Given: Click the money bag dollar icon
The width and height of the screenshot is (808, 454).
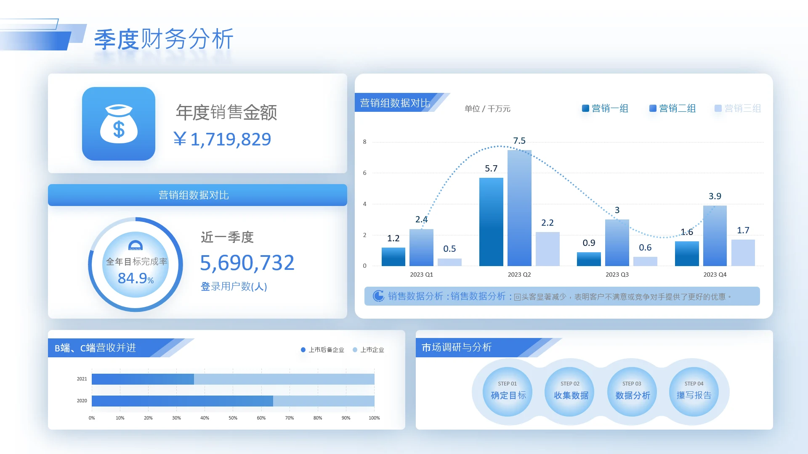Looking at the screenshot, I should click(119, 124).
